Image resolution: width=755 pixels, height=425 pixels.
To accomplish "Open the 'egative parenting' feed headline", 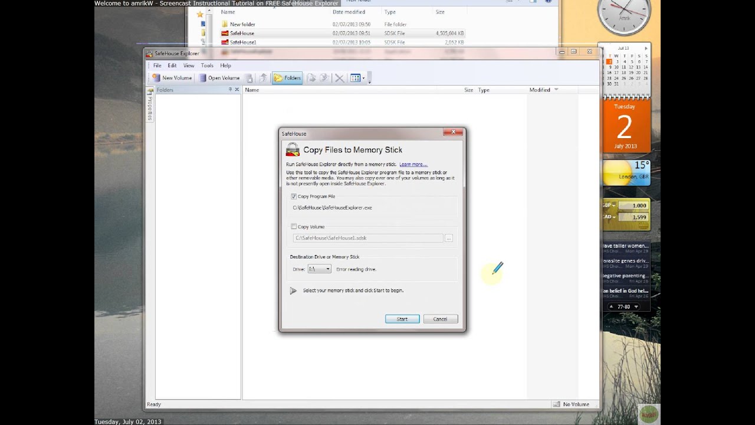I will (625, 276).
